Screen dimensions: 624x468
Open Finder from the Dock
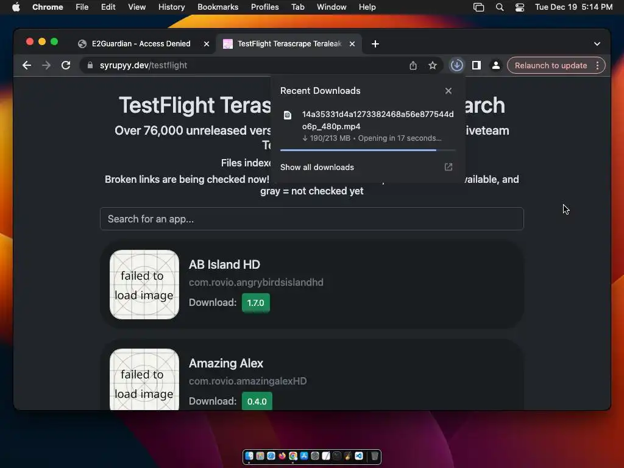249,456
